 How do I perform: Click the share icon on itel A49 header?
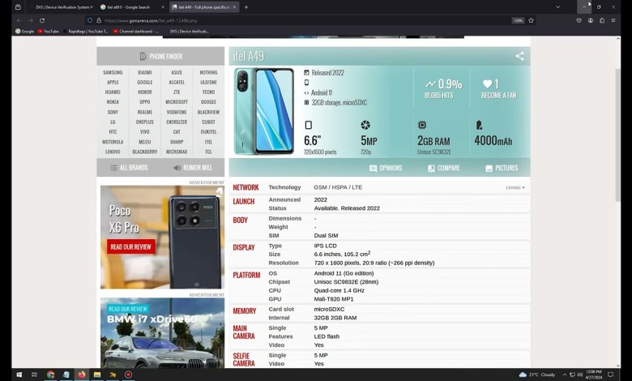(519, 56)
